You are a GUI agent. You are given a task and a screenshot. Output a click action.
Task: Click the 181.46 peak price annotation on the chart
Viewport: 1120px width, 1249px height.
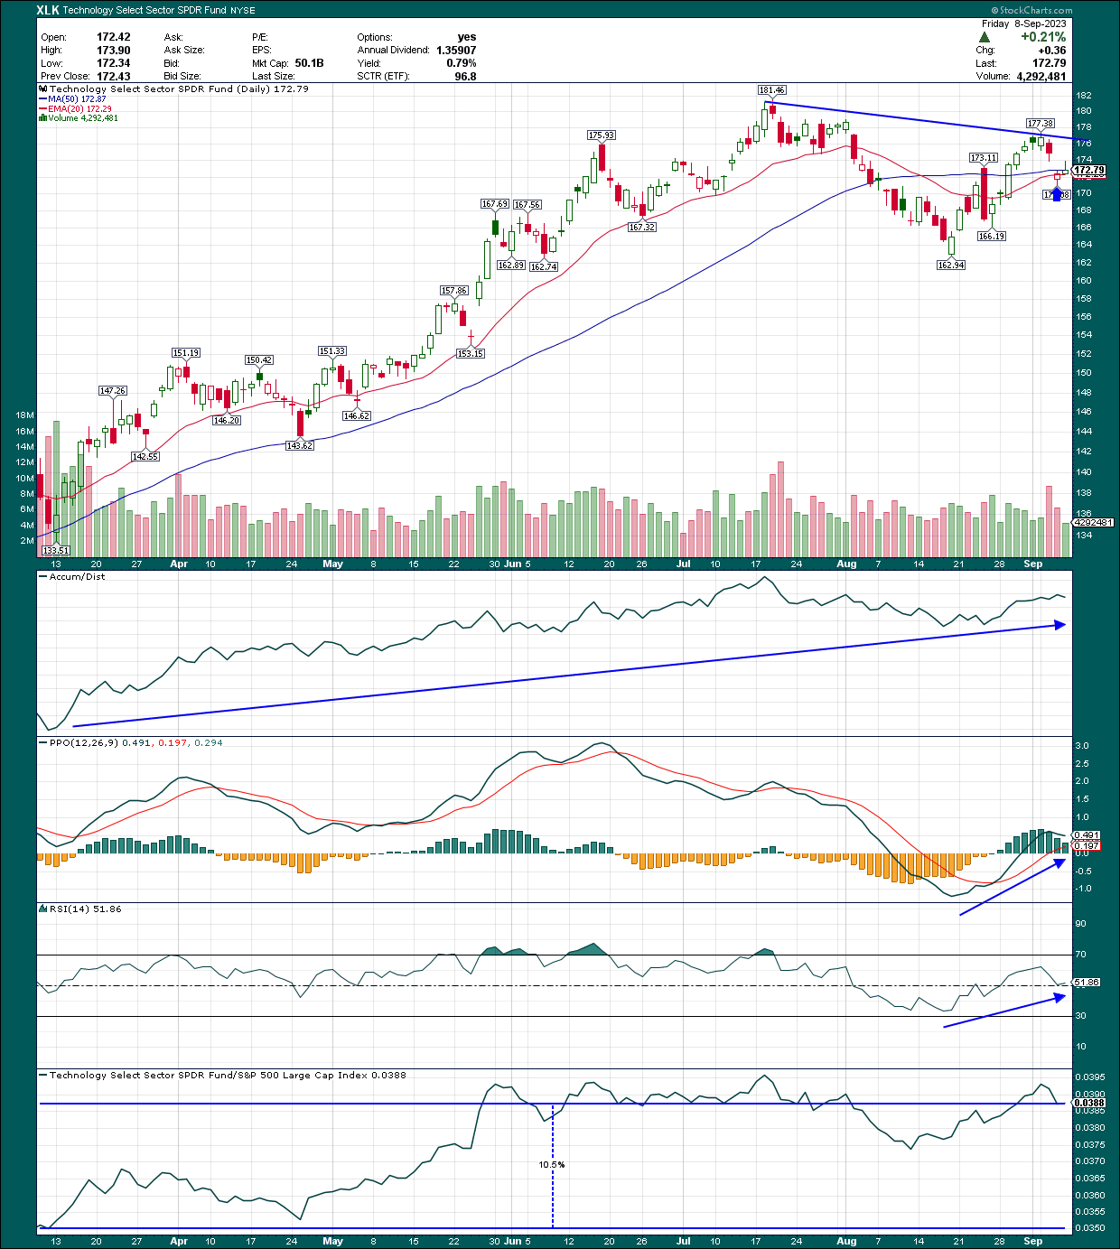(x=773, y=89)
